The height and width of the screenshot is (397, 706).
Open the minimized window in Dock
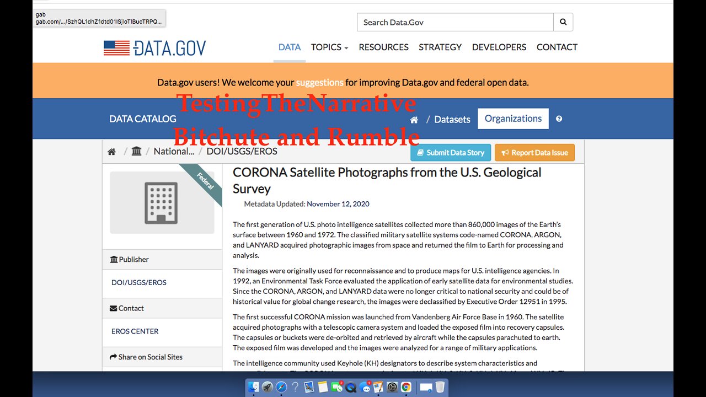[x=426, y=387]
